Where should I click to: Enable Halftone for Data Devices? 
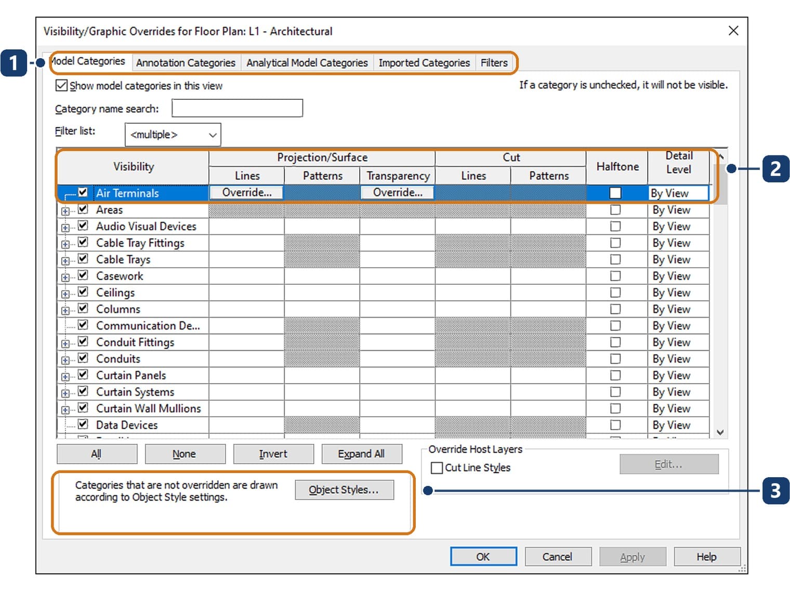coord(615,425)
